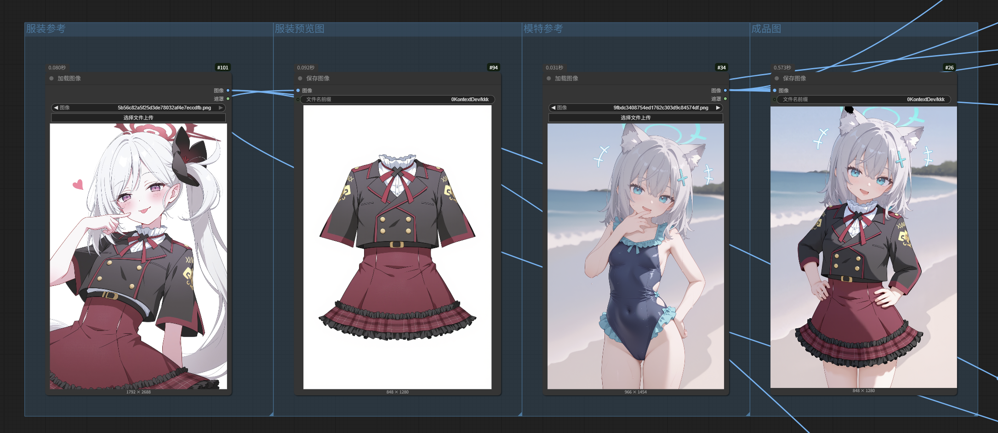Select next image with right arrow in node #34

tap(718, 108)
